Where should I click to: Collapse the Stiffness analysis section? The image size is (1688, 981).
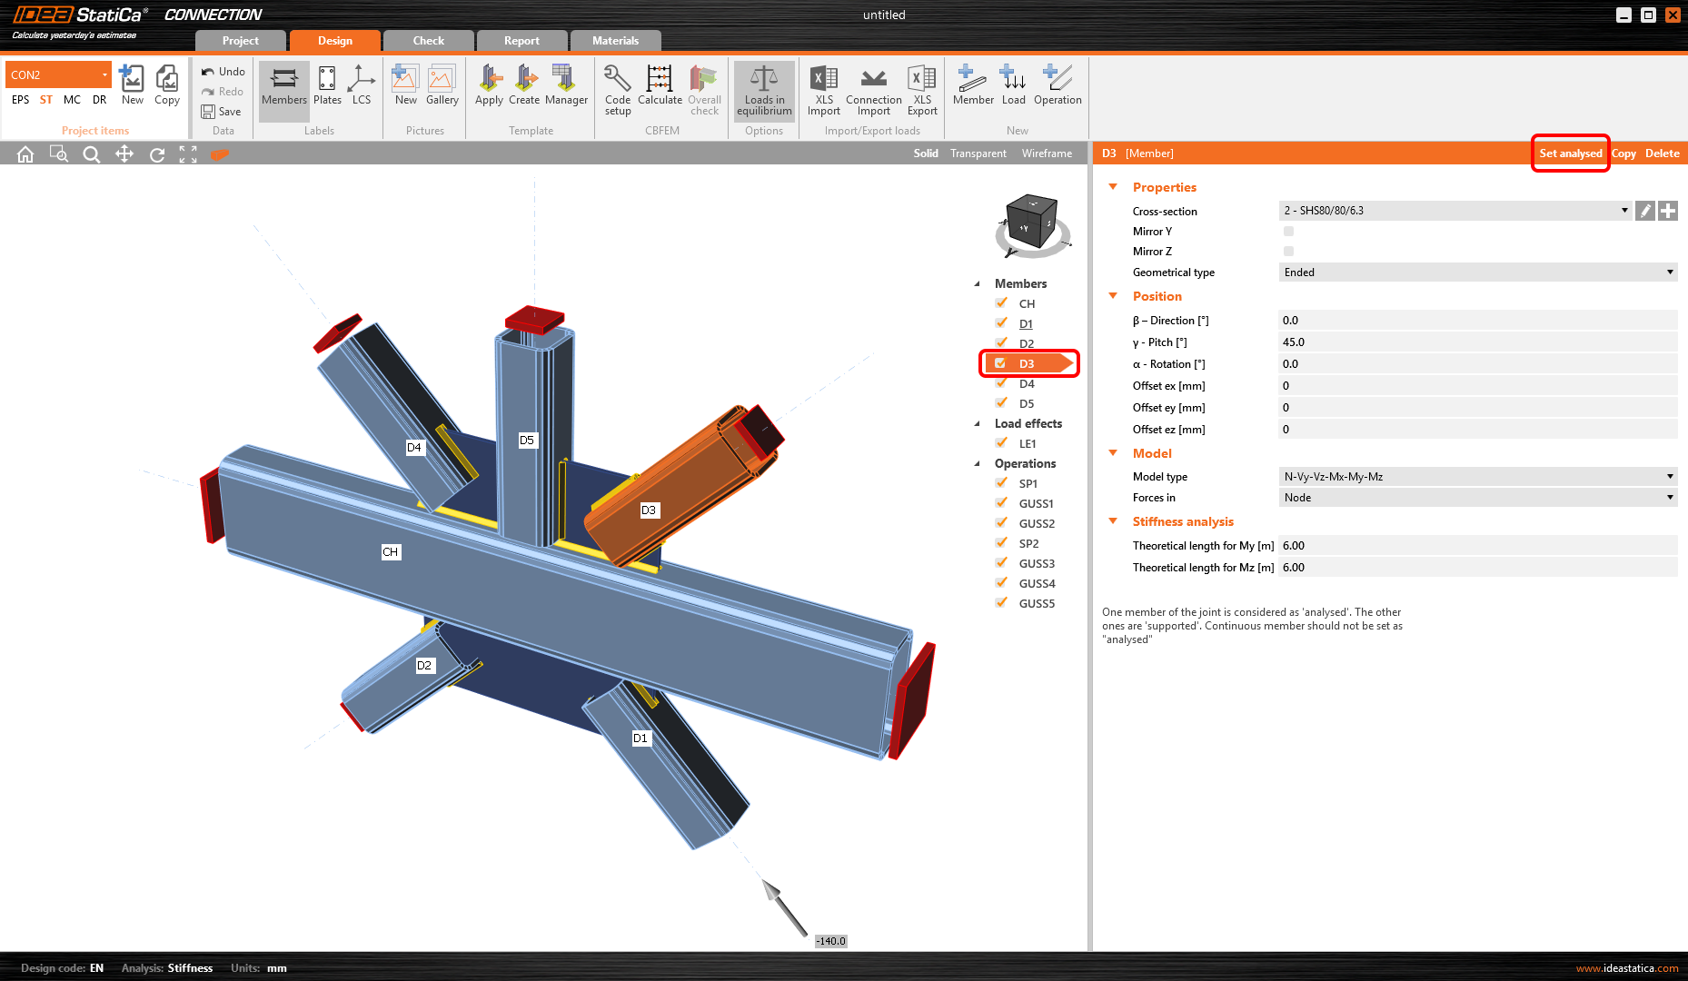click(1113, 521)
